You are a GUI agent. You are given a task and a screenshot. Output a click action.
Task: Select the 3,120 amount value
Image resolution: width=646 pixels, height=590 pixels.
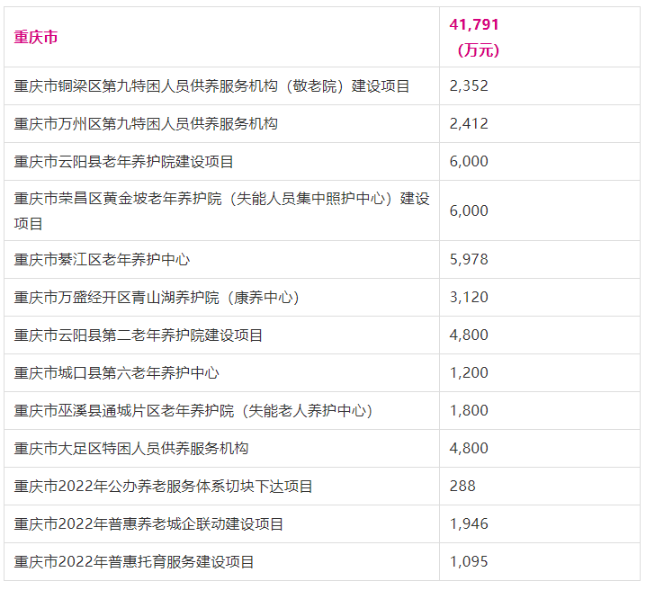(469, 297)
